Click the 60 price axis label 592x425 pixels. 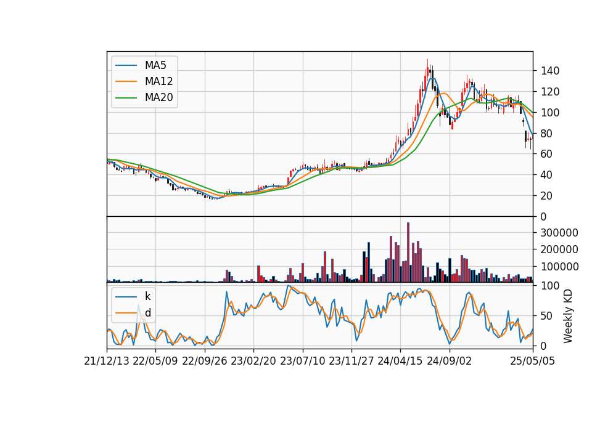pyautogui.click(x=547, y=154)
